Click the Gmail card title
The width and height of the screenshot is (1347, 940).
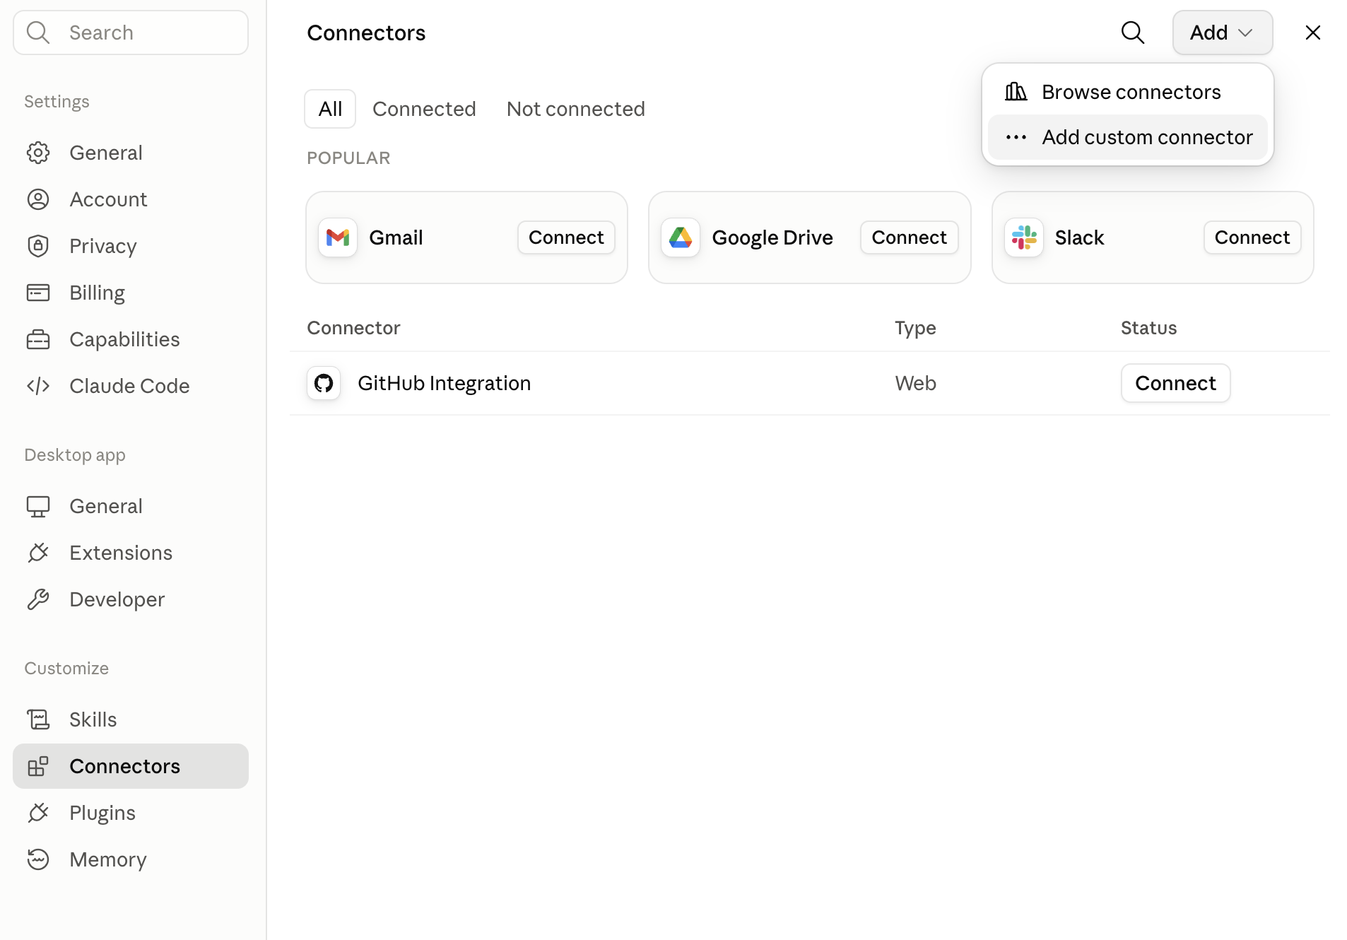coord(396,237)
